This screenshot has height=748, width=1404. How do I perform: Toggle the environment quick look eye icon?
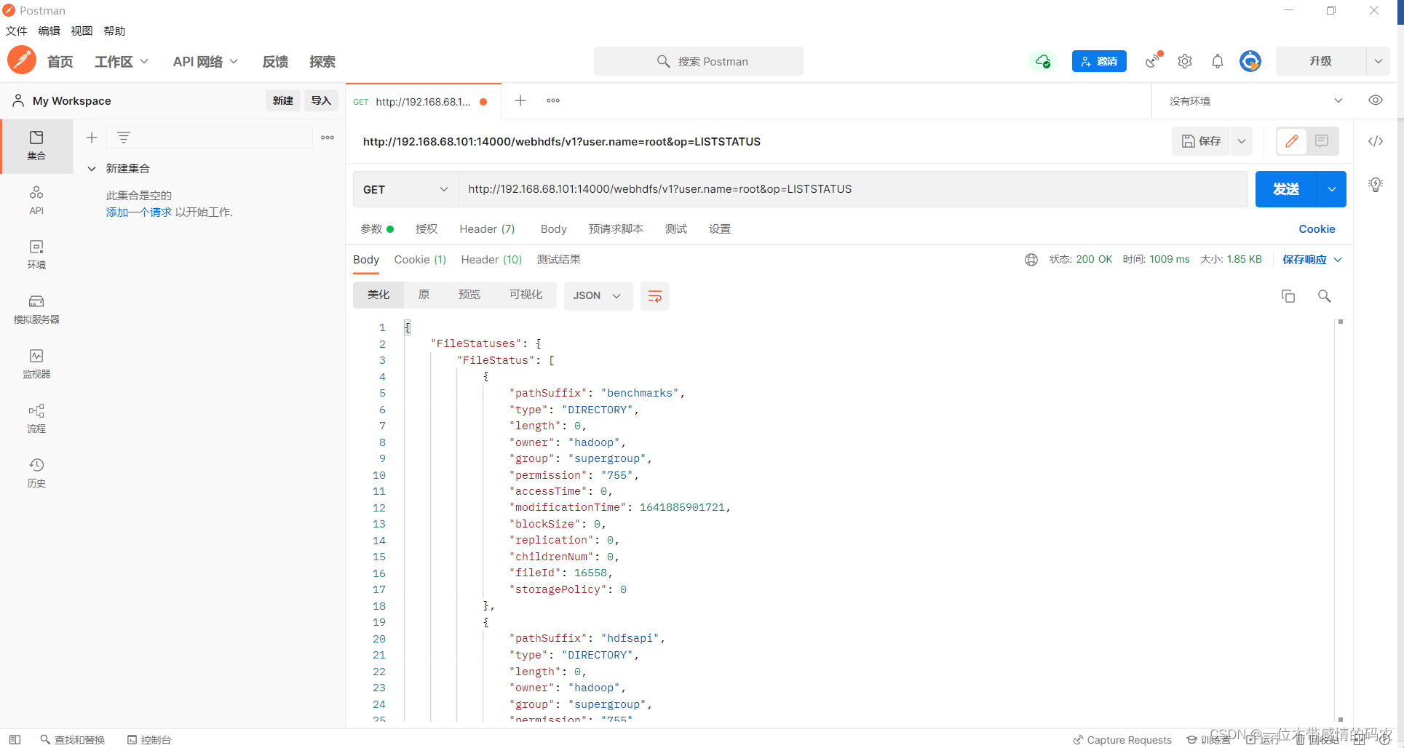(x=1375, y=100)
